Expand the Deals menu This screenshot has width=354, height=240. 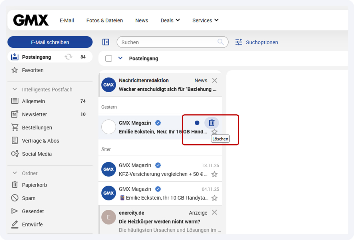[x=170, y=20]
